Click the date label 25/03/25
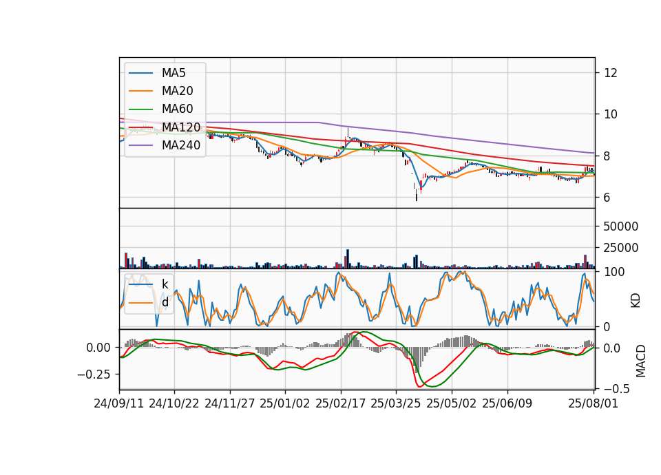Screen dimensions: 661x475 click(396, 404)
